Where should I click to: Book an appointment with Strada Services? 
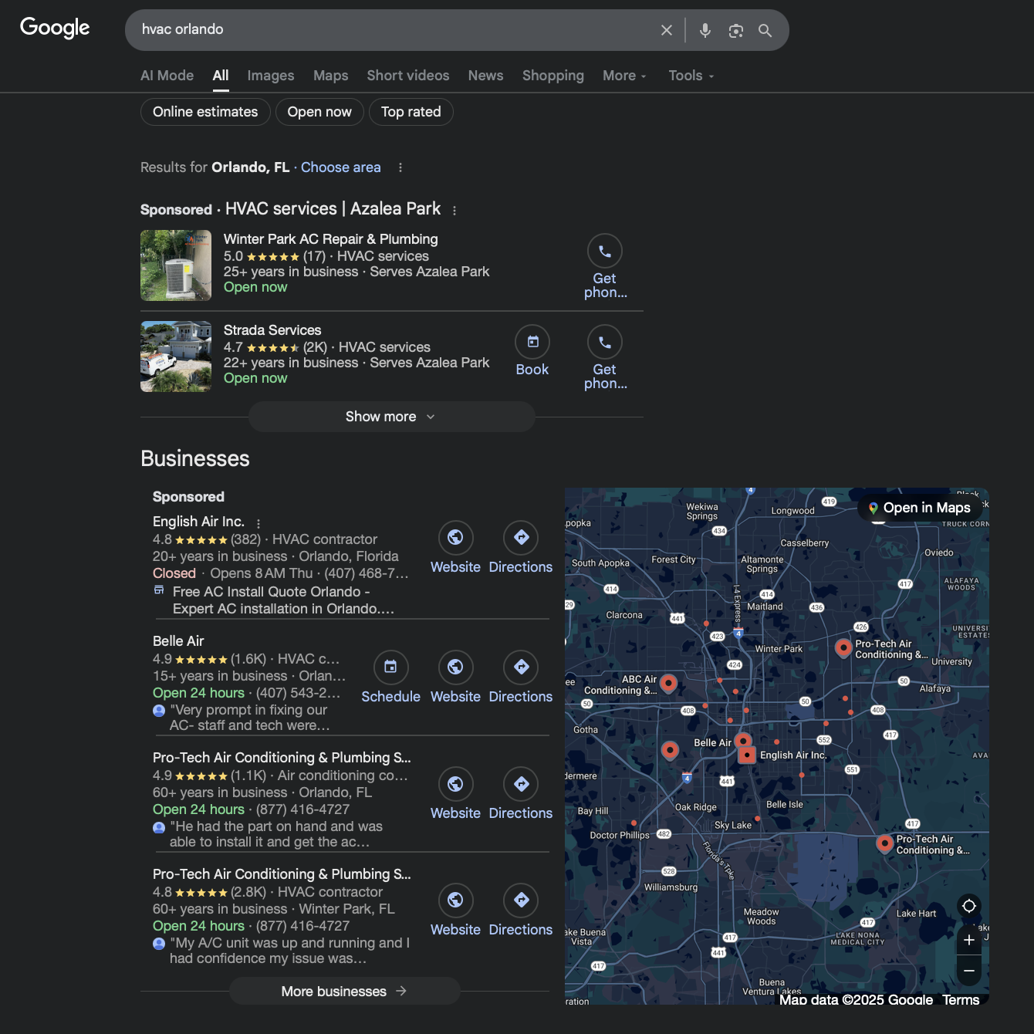click(x=532, y=343)
